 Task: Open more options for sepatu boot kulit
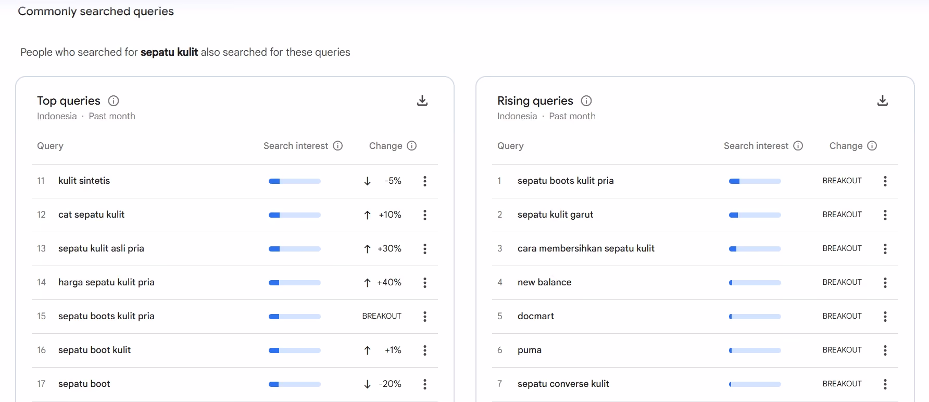pyautogui.click(x=425, y=350)
